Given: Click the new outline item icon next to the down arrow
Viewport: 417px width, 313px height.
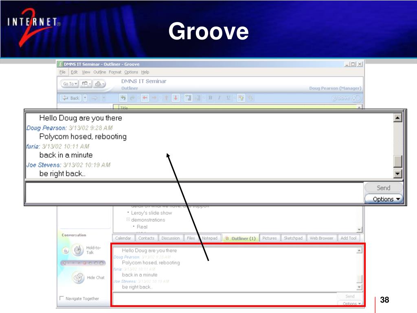Looking at the screenshot, I should (x=188, y=98).
